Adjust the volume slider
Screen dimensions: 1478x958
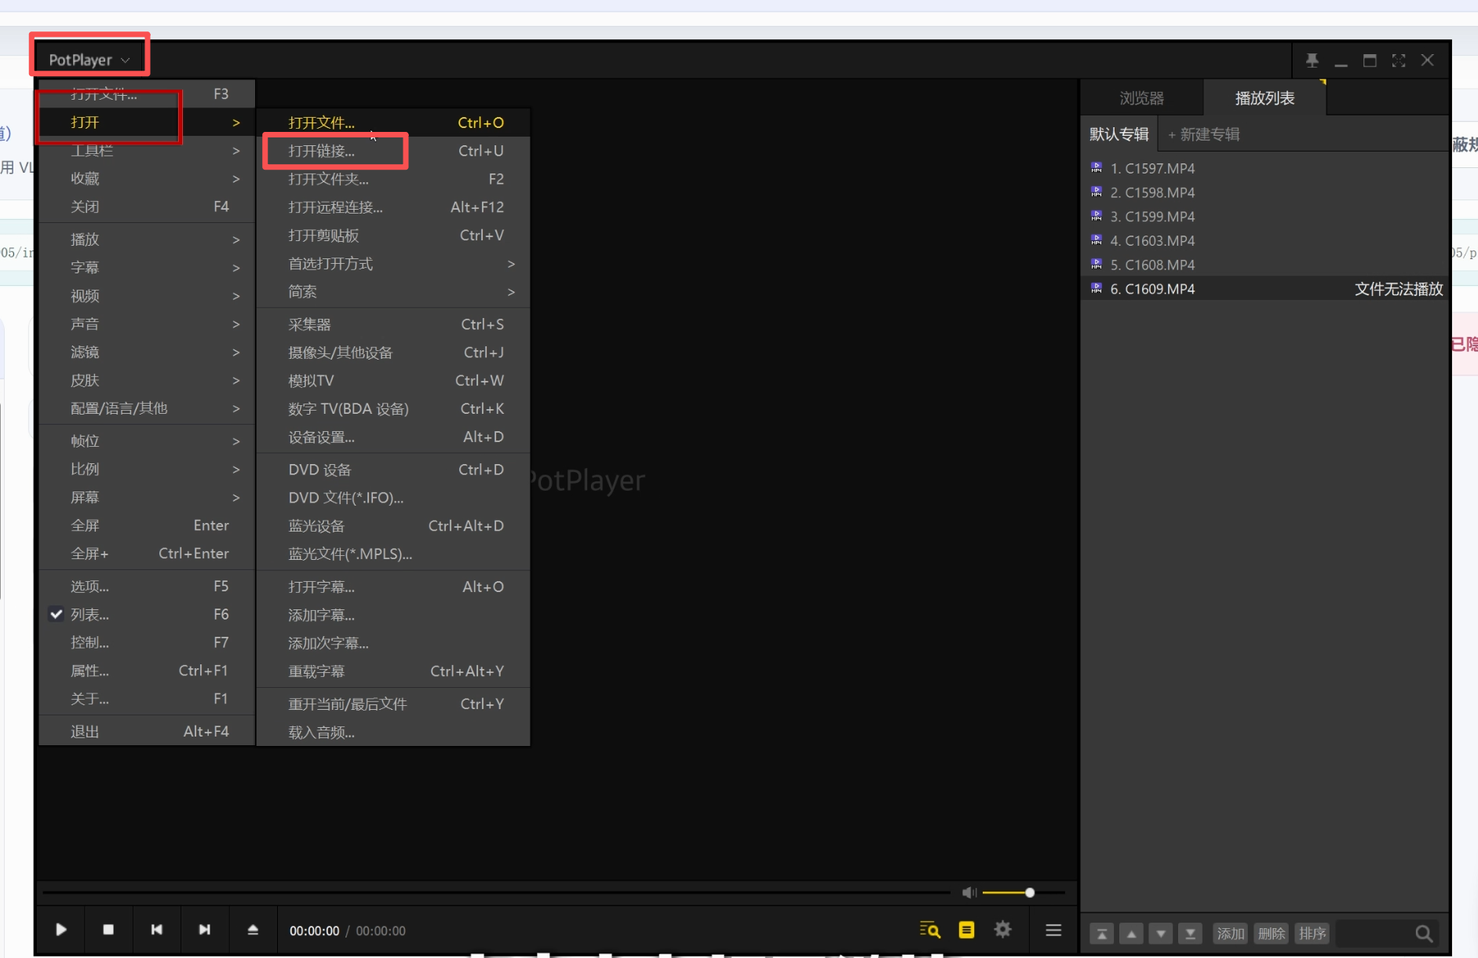coord(1024,892)
